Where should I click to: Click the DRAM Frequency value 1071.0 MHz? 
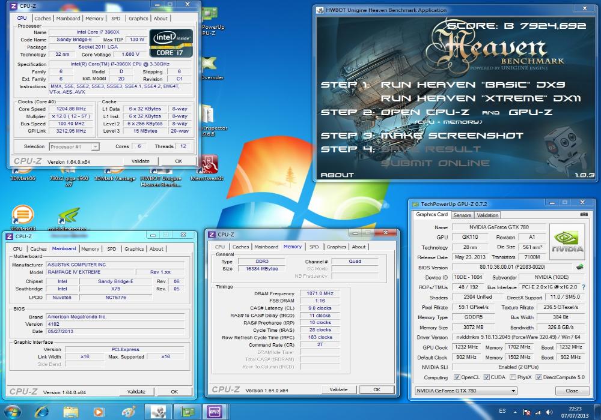(320, 293)
